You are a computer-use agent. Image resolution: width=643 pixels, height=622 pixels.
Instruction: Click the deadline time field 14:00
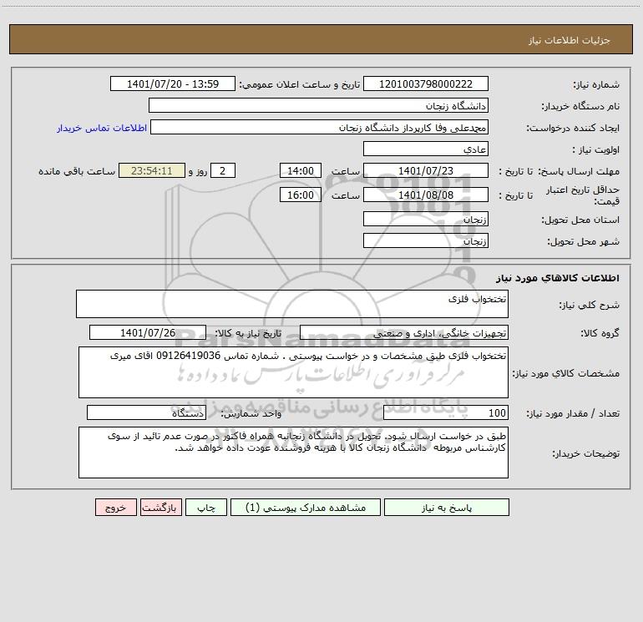(300, 170)
